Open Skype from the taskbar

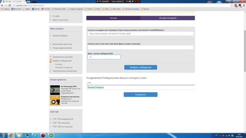coord(35,135)
